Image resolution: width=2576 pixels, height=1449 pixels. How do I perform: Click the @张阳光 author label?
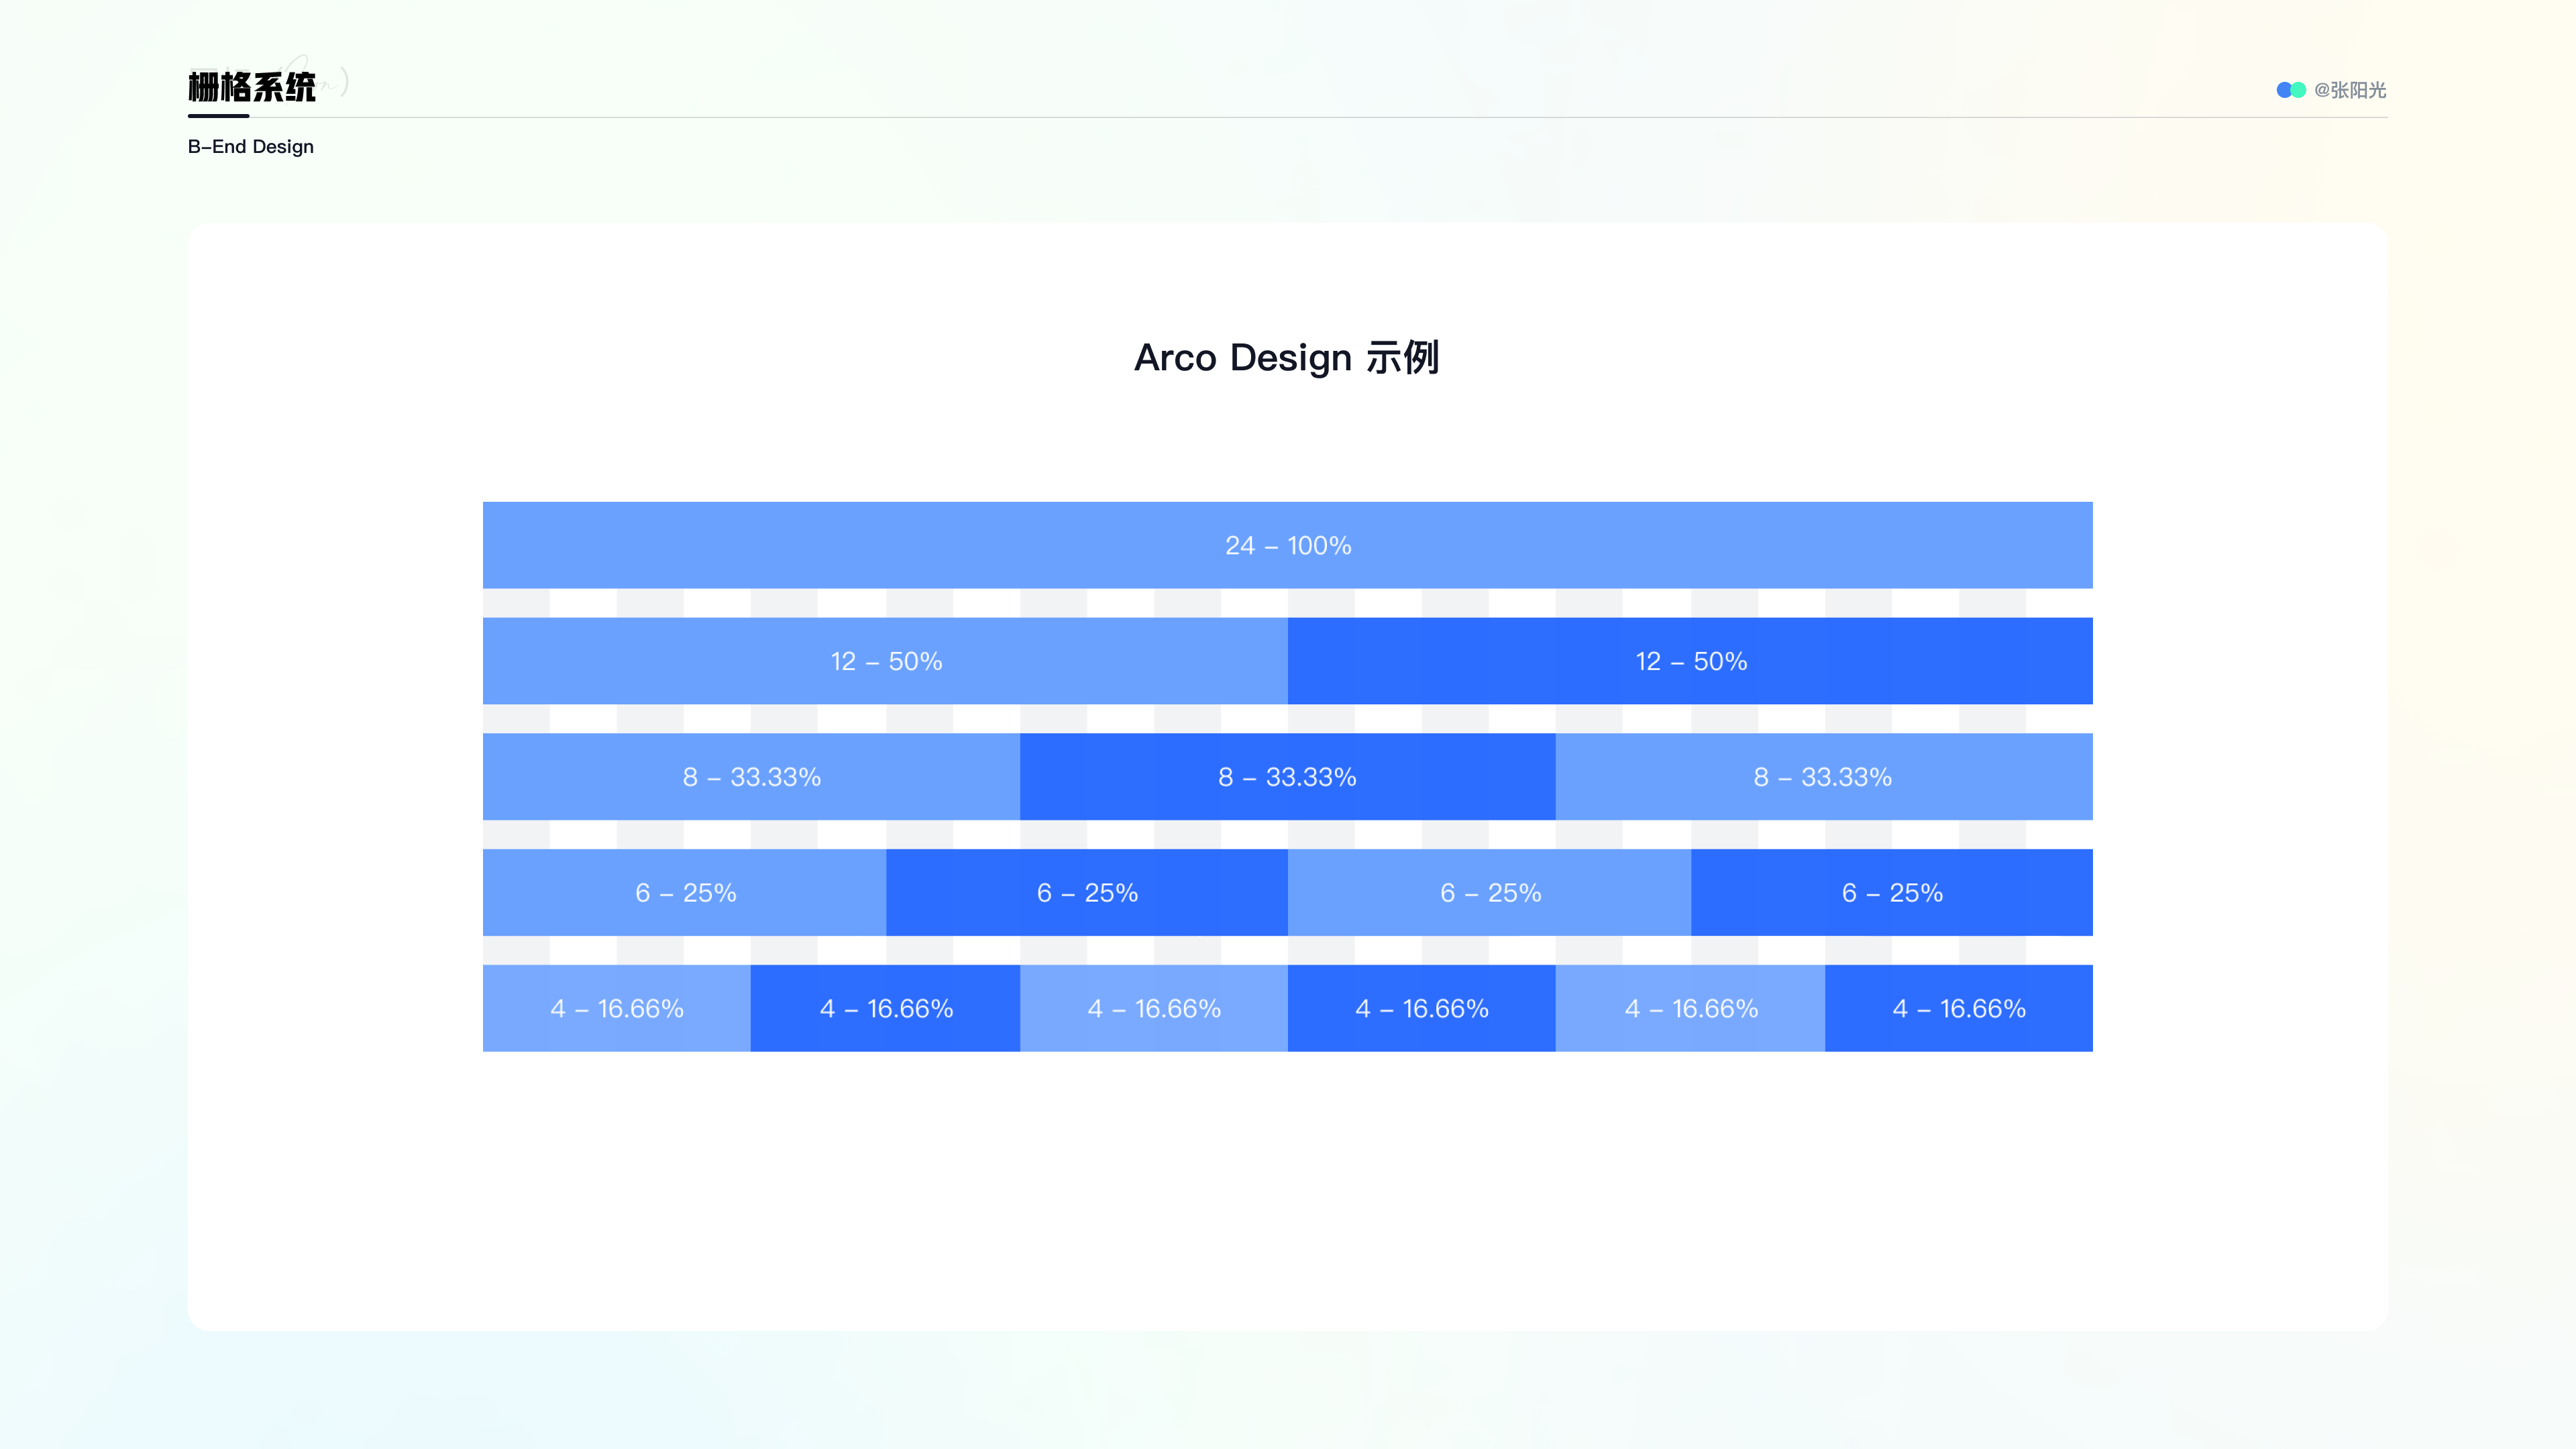pos(2350,90)
